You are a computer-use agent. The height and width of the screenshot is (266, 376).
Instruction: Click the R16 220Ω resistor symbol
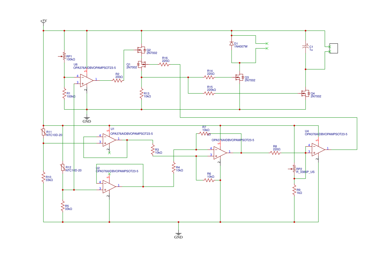click(164, 64)
